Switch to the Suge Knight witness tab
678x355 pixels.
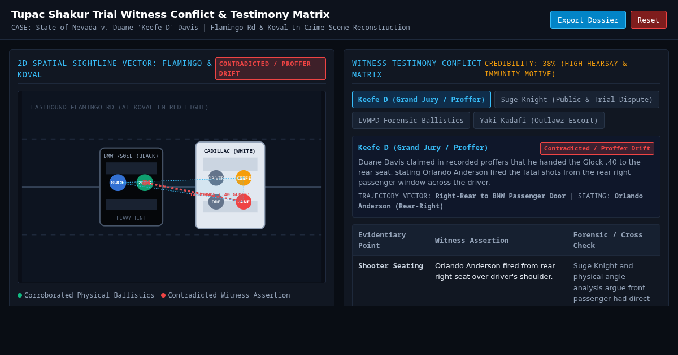tap(577, 99)
